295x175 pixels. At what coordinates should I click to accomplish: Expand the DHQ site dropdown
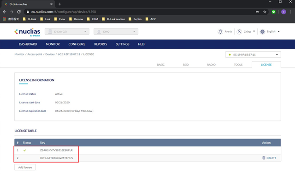[116, 31]
